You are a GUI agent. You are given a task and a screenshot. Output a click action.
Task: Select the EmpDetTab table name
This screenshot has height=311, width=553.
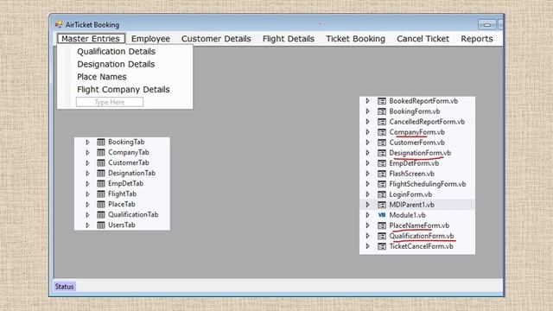coord(125,184)
